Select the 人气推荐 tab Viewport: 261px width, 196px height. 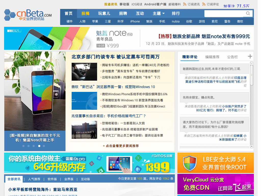coord(34,179)
